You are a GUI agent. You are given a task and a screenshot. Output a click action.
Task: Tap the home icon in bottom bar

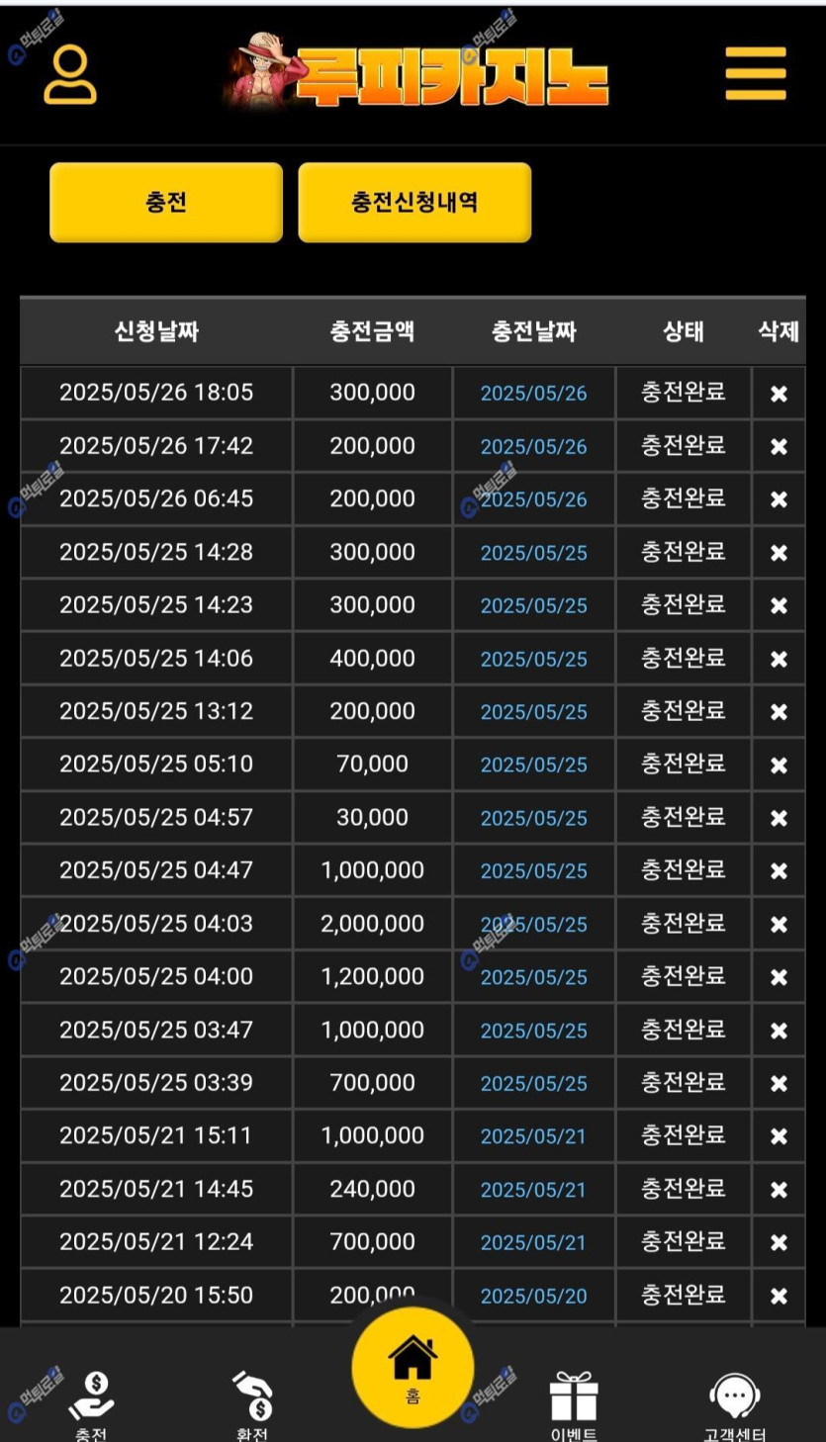pyautogui.click(x=413, y=1365)
